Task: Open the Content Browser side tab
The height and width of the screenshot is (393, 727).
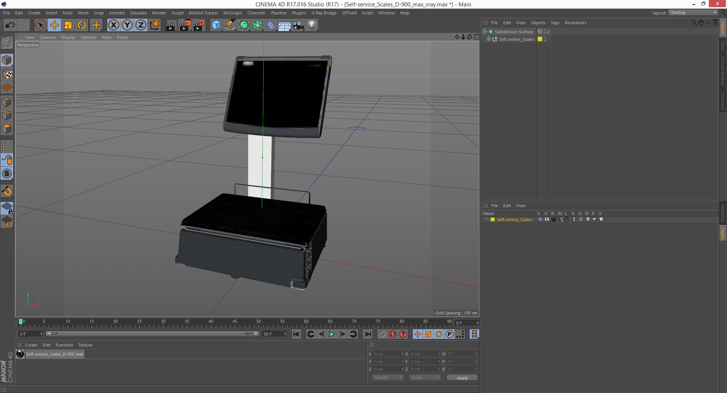Action: [x=723, y=71]
